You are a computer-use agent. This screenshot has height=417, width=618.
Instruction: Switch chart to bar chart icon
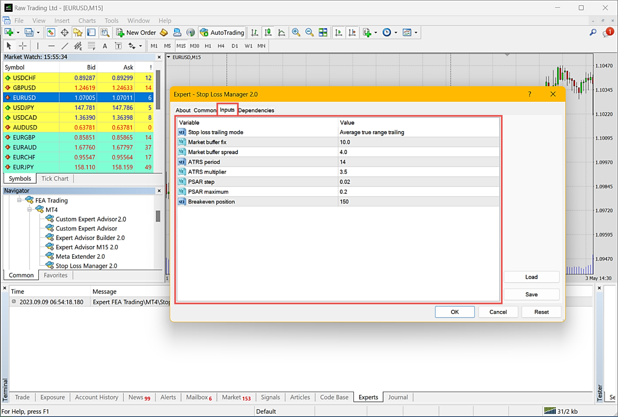[254, 32]
